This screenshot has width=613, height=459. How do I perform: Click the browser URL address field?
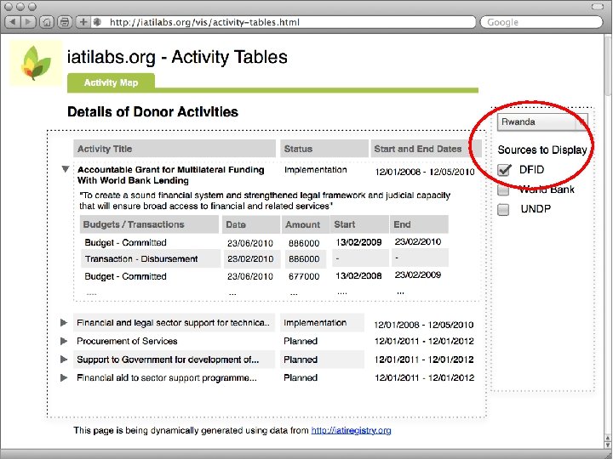tap(284, 22)
